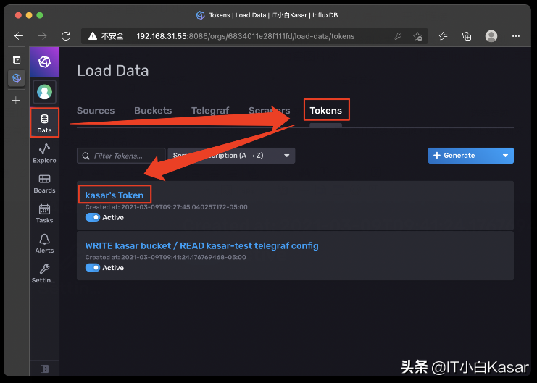Click the InfluxDB logo in sidebar
Viewport: 537px width, 383px height.
pyautogui.click(x=44, y=62)
